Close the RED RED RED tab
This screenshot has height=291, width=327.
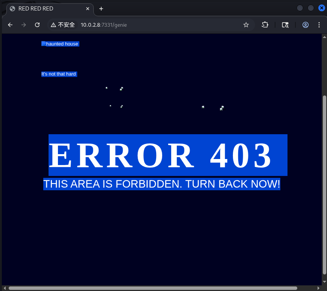pos(88,9)
